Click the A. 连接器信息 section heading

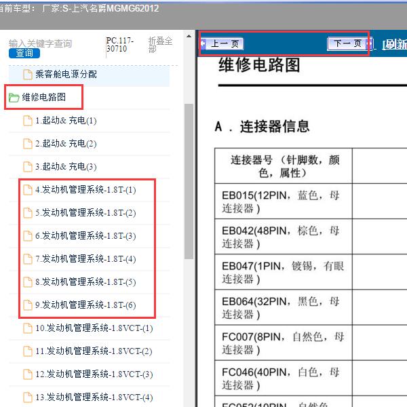[262, 126]
